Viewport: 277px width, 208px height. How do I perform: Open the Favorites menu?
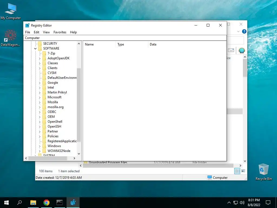[60, 32]
